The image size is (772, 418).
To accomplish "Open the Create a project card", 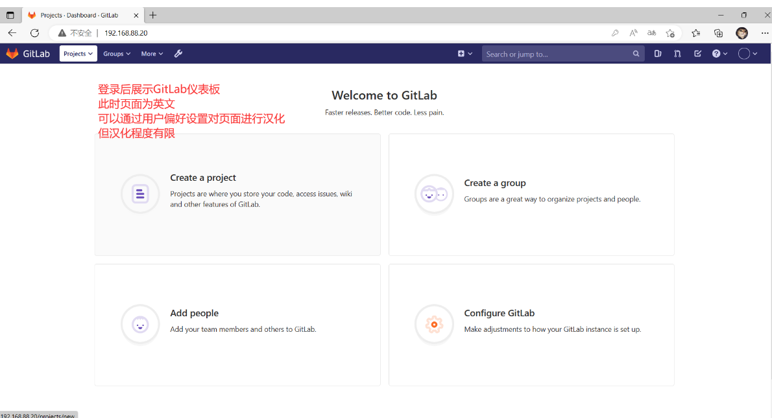I will tap(237, 194).
